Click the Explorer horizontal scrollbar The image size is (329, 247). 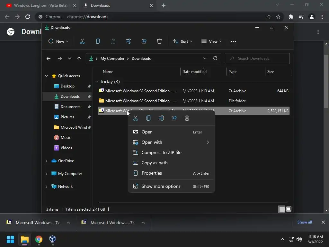(x=193, y=203)
